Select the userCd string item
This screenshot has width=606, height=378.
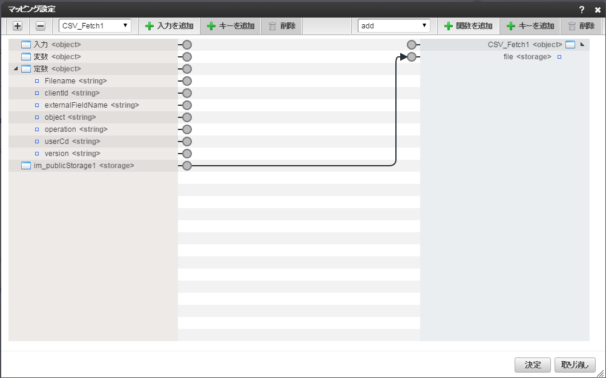point(93,142)
